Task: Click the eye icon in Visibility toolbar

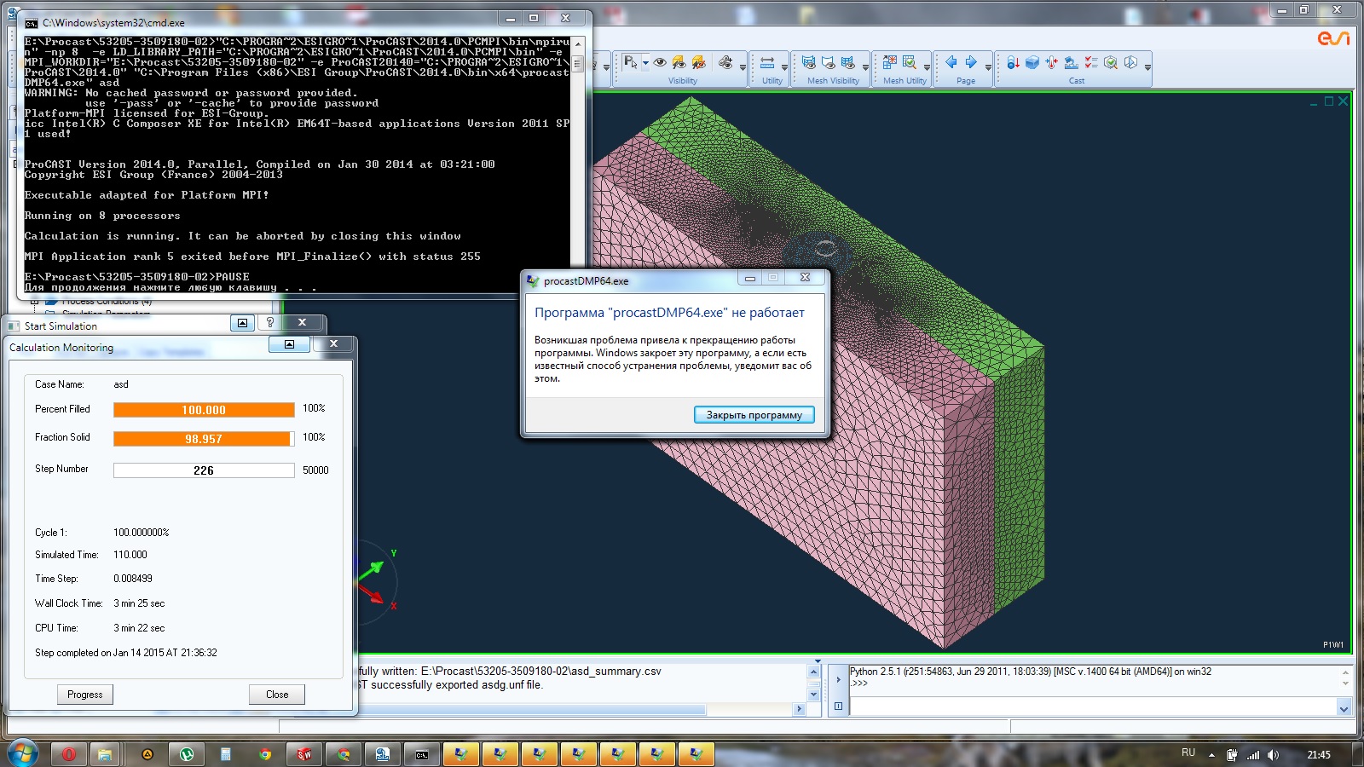Action: click(660, 62)
